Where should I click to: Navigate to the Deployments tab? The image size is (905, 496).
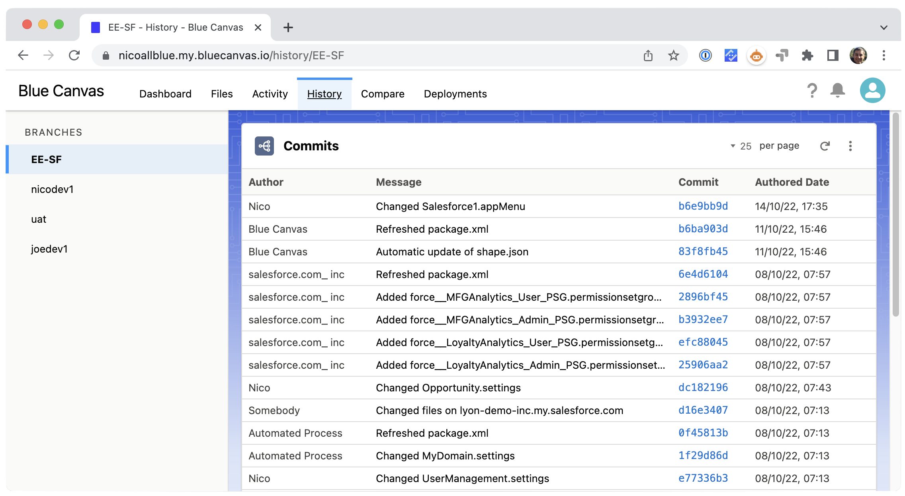(455, 94)
